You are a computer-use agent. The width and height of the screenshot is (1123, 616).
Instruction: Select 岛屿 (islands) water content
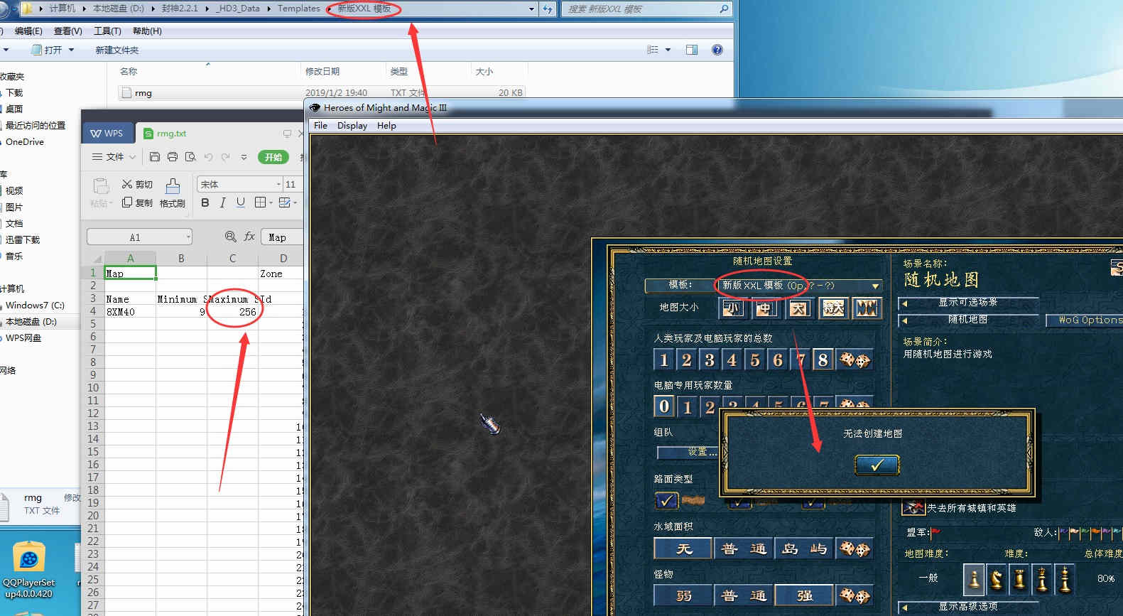click(x=804, y=549)
